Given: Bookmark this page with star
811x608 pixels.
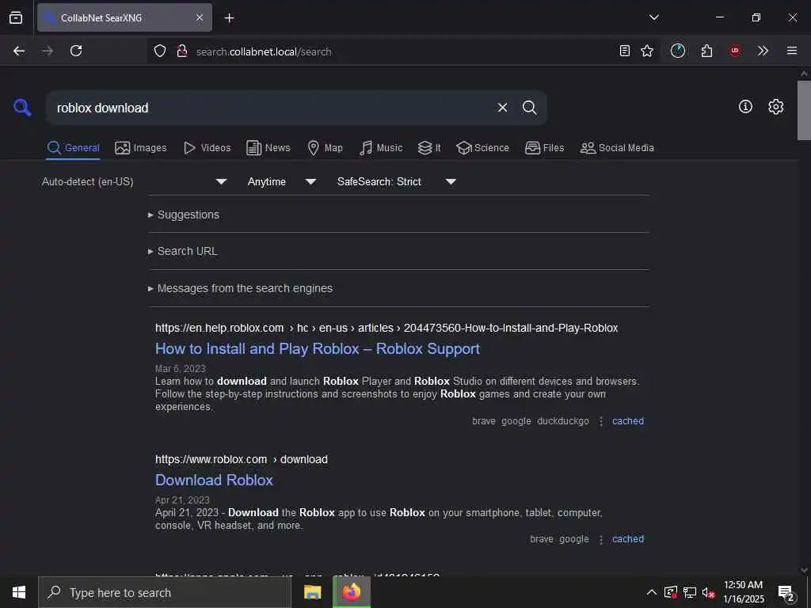Looking at the screenshot, I should 647,51.
